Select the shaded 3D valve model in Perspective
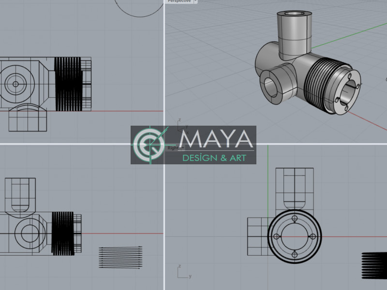387x290 pixels. (x=308, y=63)
